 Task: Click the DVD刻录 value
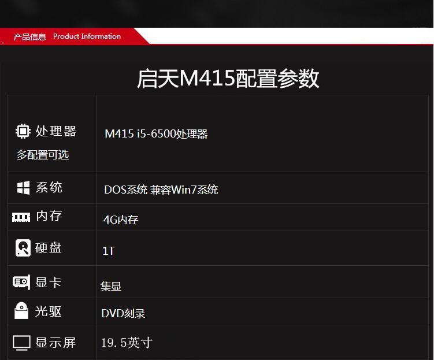(x=124, y=314)
